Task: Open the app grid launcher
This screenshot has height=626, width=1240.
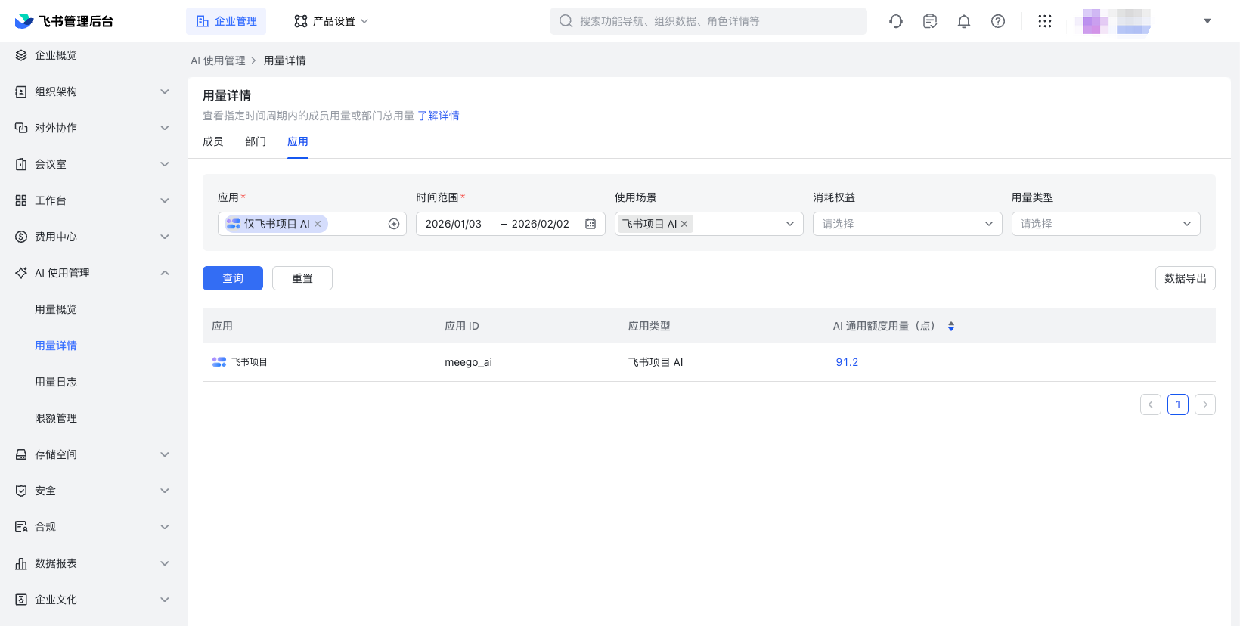Action: coord(1045,21)
